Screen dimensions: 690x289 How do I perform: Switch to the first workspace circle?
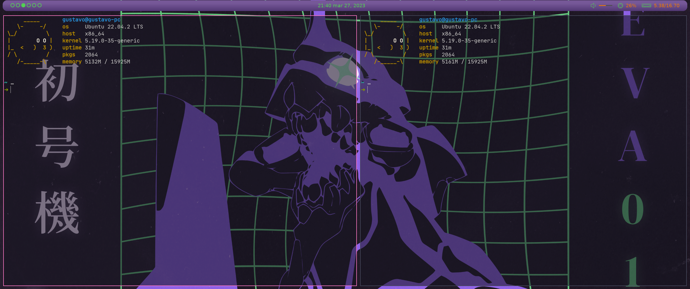tap(12, 5)
